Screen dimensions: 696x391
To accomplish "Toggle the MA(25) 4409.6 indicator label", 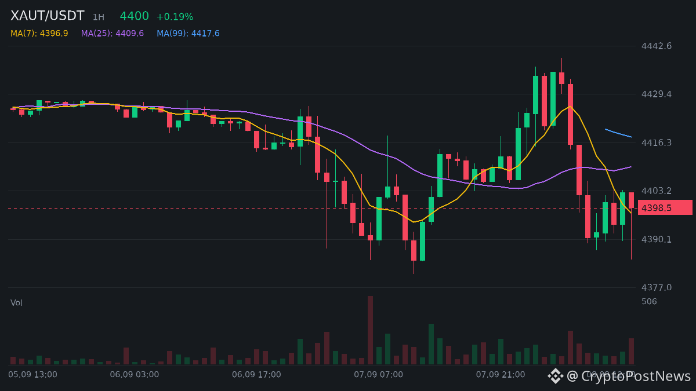I will click(x=113, y=34).
